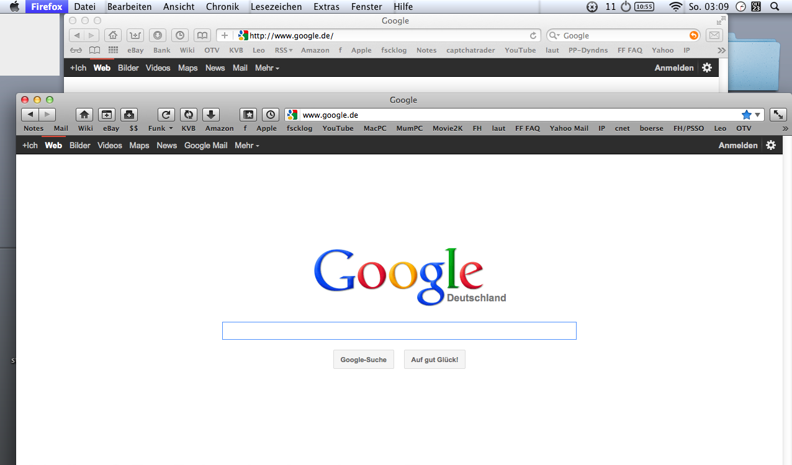The height and width of the screenshot is (465, 792).
Task: Open history with Firefox clock toolbar button
Action: click(271, 115)
